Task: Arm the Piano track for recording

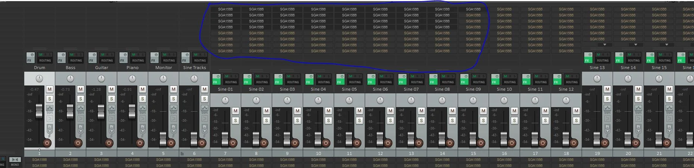Action: pos(140,143)
